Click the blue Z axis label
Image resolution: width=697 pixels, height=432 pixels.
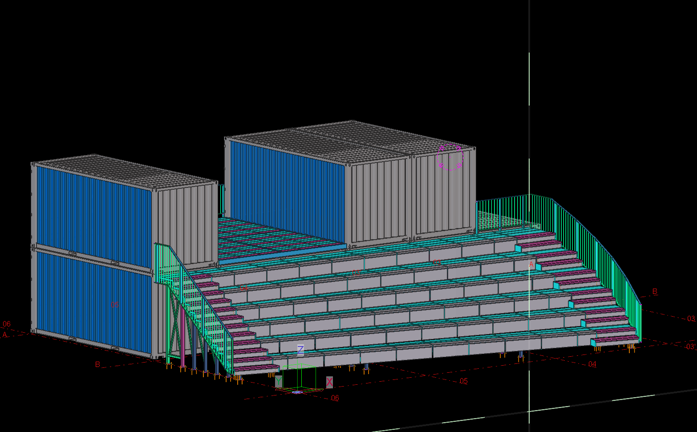[x=300, y=350]
